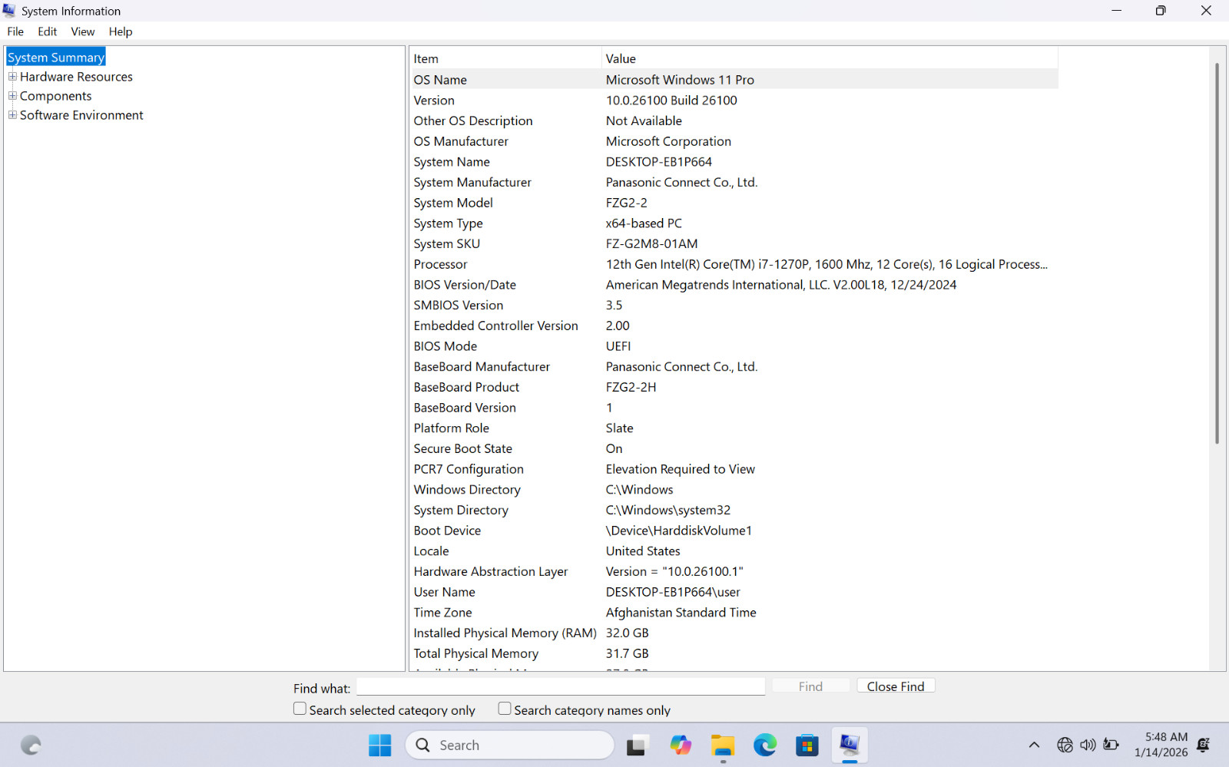This screenshot has height=767, width=1229.
Task: Click Elevation Required to View value
Action: 680,469
